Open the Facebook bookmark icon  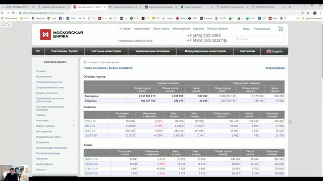click(61, 18)
